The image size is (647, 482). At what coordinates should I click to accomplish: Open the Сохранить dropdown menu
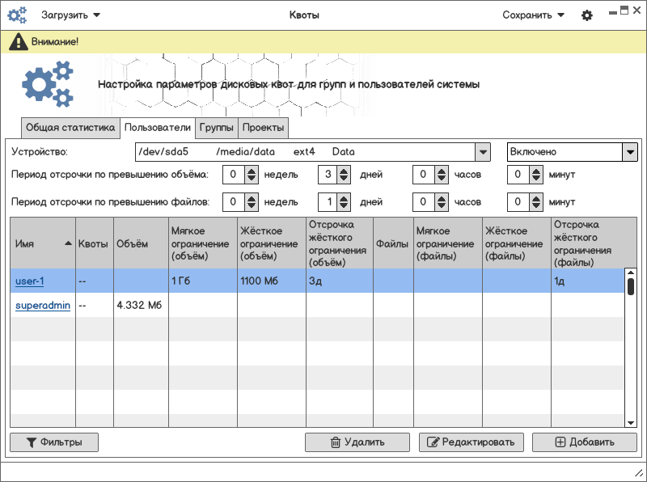pyautogui.click(x=533, y=15)
